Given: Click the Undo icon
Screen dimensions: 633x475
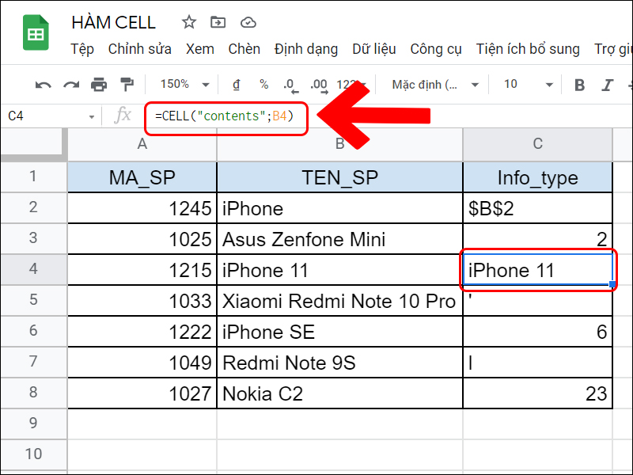Looking at the screenshot, I should pyautogui.click(x=42, y=85).
